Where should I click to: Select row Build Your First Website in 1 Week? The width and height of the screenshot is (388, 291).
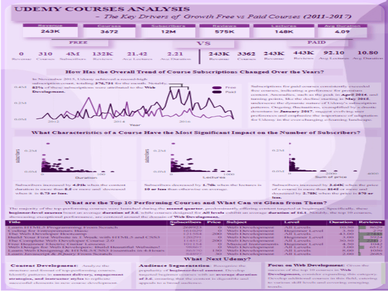(194, 237)
